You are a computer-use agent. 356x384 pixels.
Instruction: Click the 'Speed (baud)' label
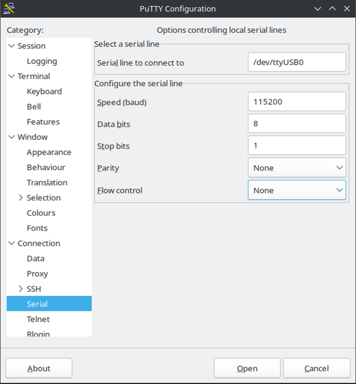click(x=122, y=102)
